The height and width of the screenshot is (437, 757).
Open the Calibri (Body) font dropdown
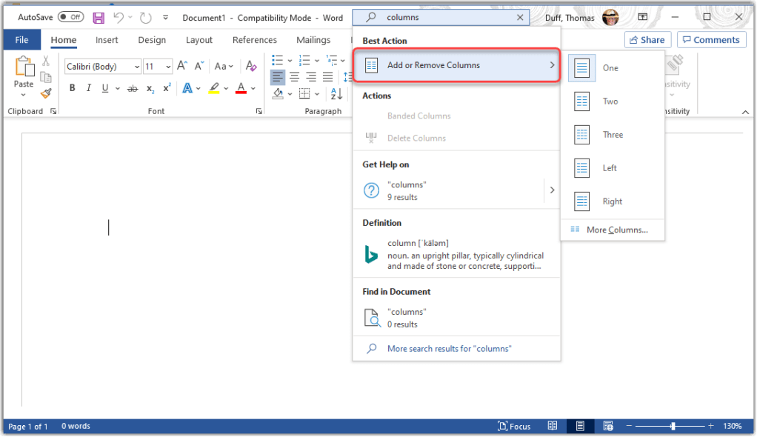(103, 67)
